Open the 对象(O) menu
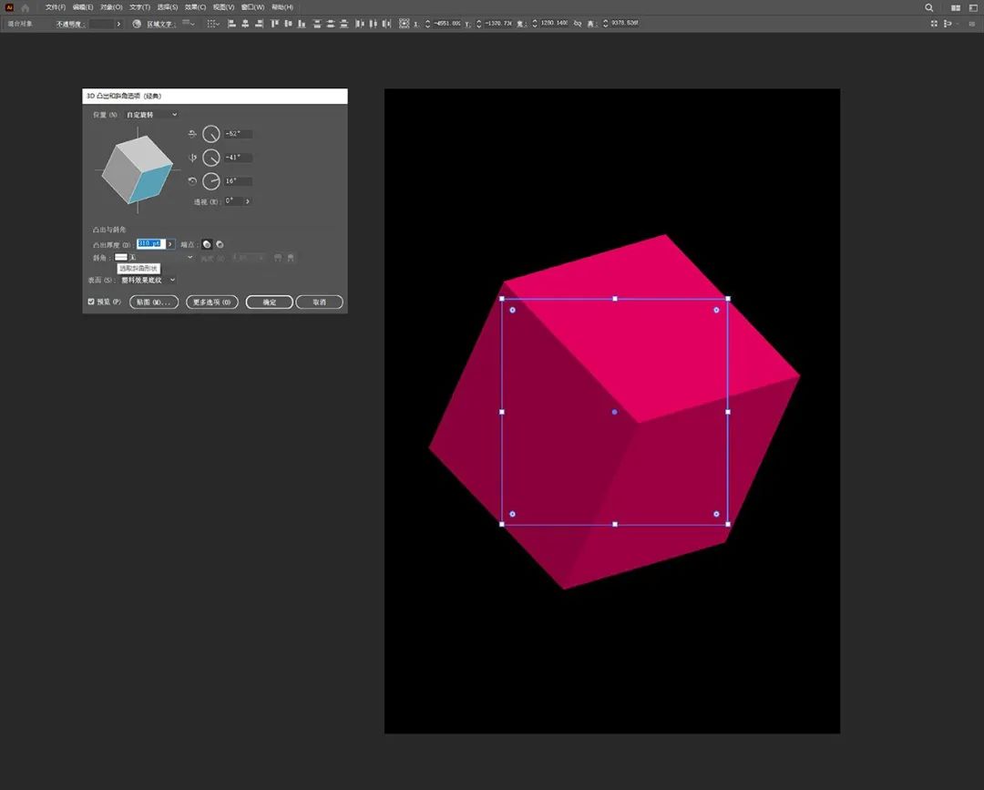Image resolution: width=984 pixels, height=790 pixels. [110, 7]
